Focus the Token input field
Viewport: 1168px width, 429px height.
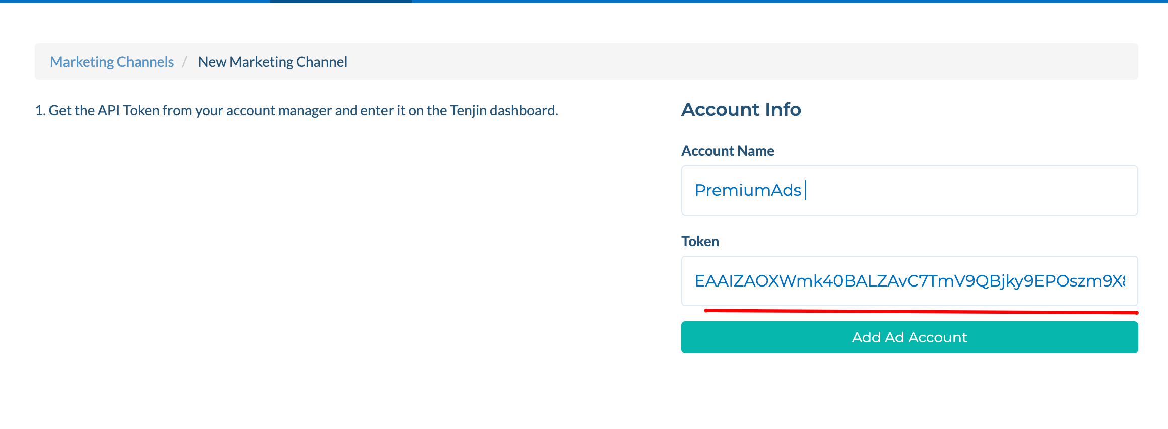pyautogui.click(x=910, y=281)
